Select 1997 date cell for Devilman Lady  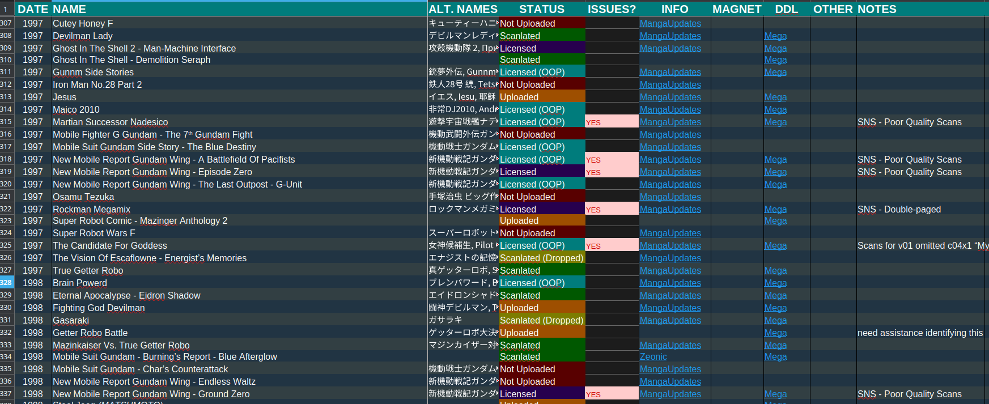click(x=33, y=36)
